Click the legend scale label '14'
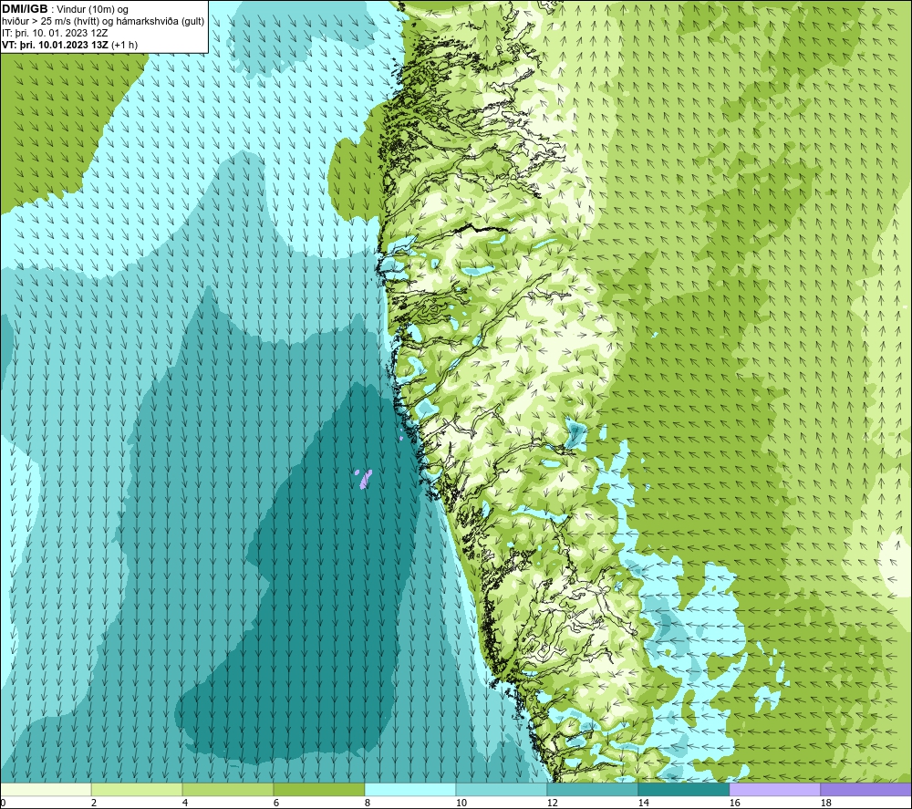The height and width of the screenshot is (809, 912). click(643, 803)
